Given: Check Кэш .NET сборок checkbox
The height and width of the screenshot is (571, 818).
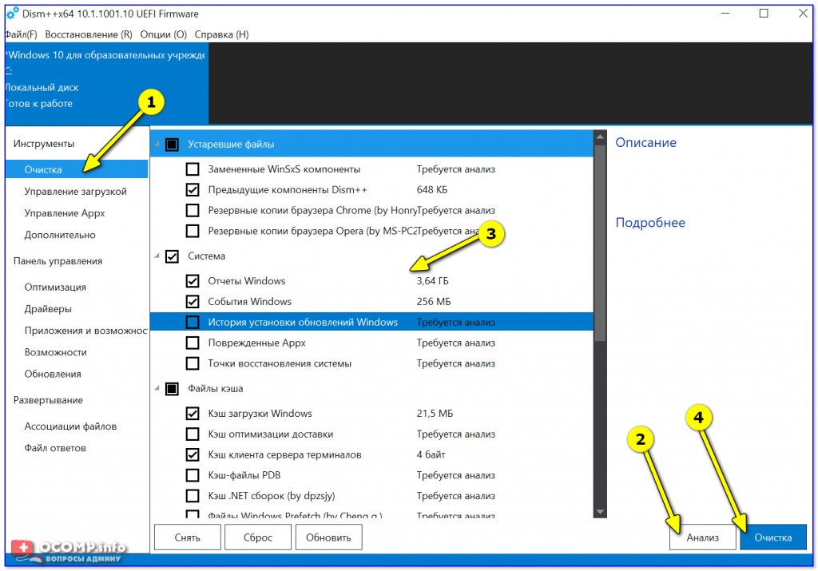Looking at the screenshot, I should point(193,496).
